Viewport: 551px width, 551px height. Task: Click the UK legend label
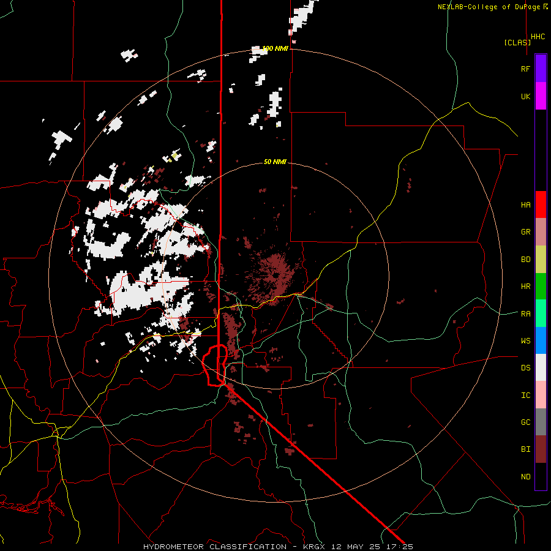tap(525, 96)
